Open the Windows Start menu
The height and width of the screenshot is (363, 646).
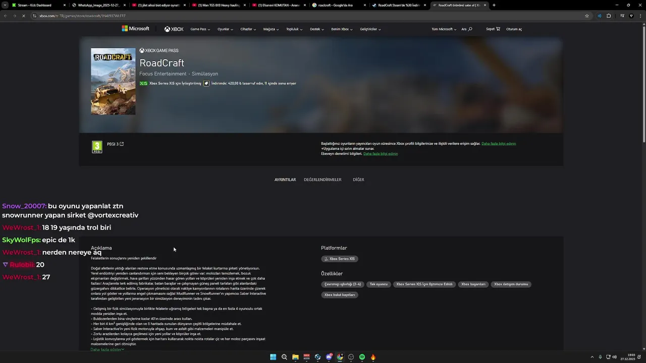273,357
